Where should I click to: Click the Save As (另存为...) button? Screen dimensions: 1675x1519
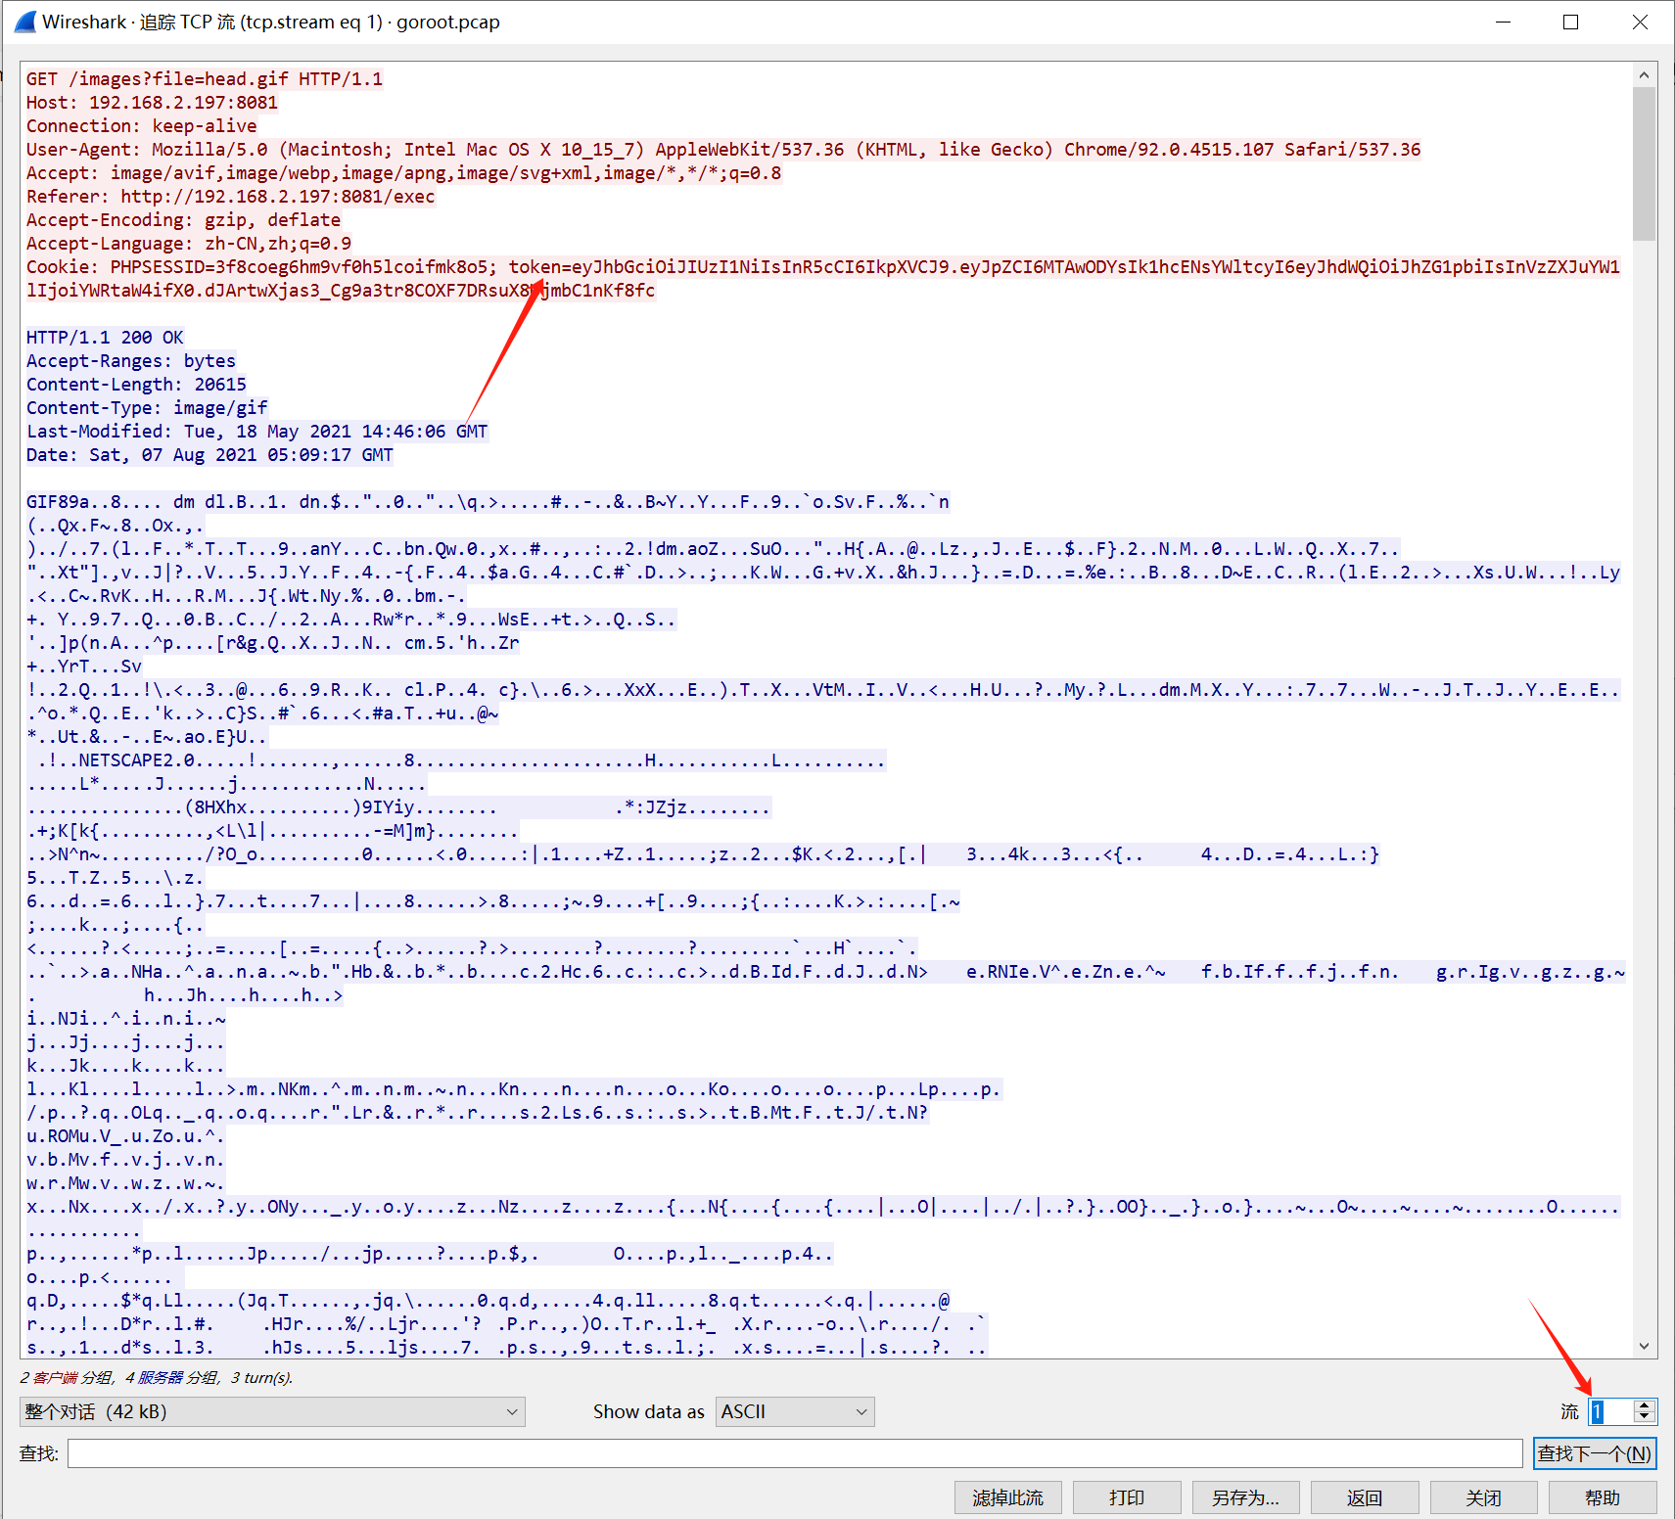pyautogui.click(x=1245, y=1497)
